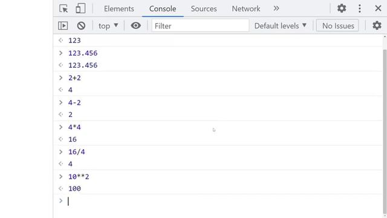Toggle the device toolbar icon
Viewport: 387px width, 218px height.
coord(80,8)
